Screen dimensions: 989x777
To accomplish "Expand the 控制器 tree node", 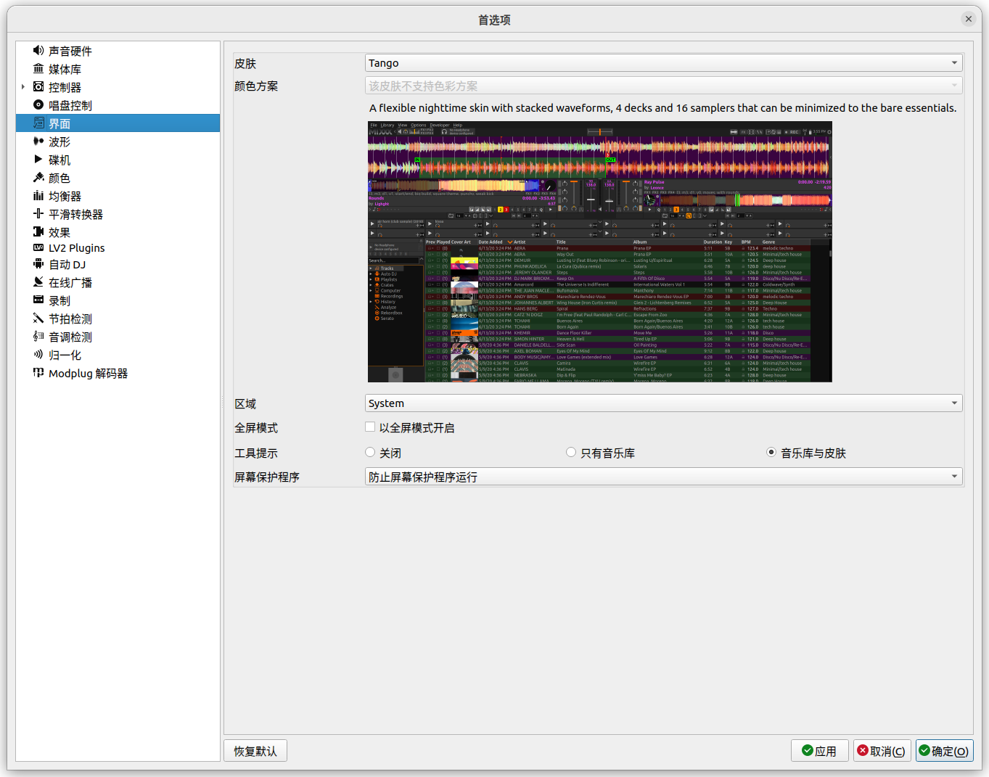I will point(23,87).
